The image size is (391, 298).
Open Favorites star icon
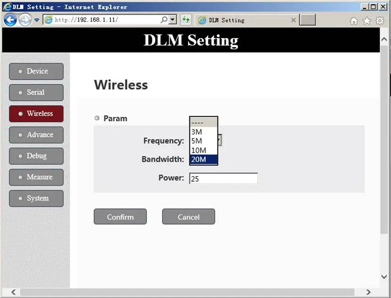point(367,21)
